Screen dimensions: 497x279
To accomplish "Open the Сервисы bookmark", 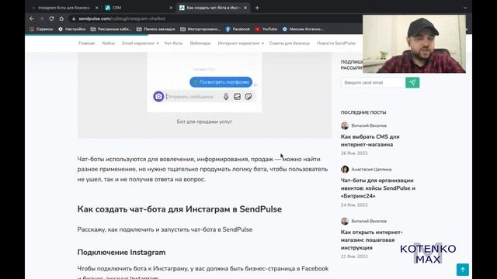I will coord(41,29).
